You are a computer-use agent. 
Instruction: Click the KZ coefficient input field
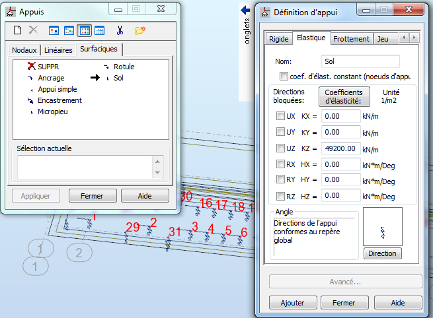point(340,148)
